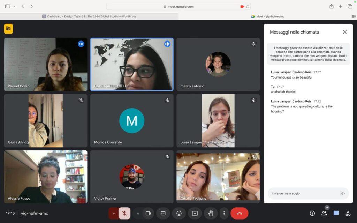Image resolution: width=357 pixels, height=223 pixels.
Task: Switch to the WordPress Dashboard tab
Action: coord(89,16)
